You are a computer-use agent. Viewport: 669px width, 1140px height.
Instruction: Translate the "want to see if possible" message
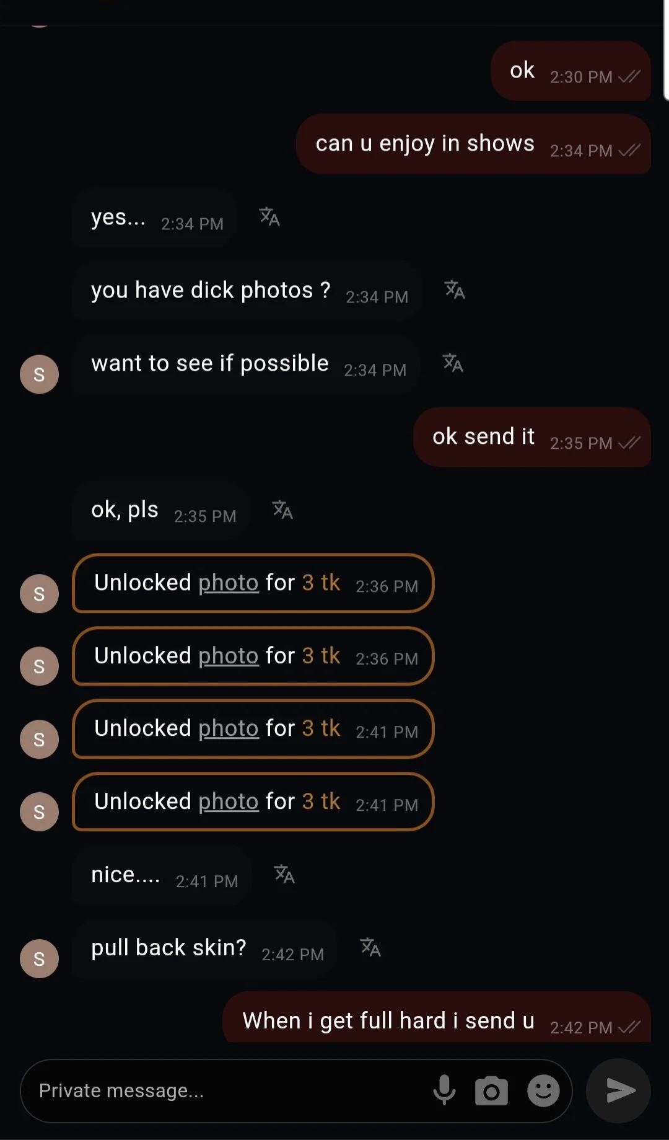(x=453, y=363)
